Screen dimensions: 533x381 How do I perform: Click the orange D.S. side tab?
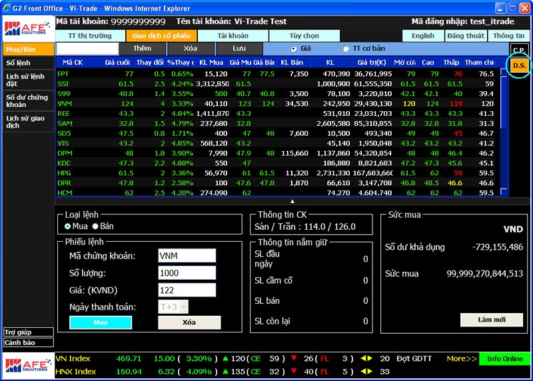coord(519,65)
